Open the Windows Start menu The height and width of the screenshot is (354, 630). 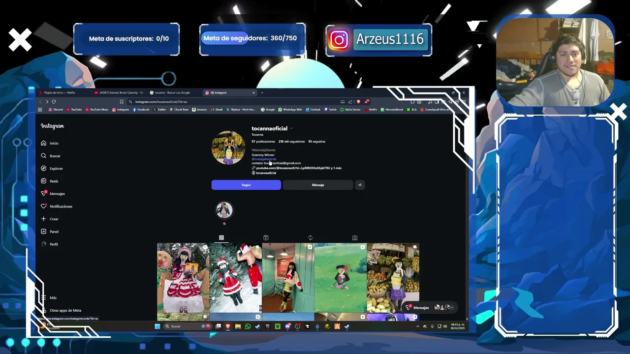coord(157,326)
